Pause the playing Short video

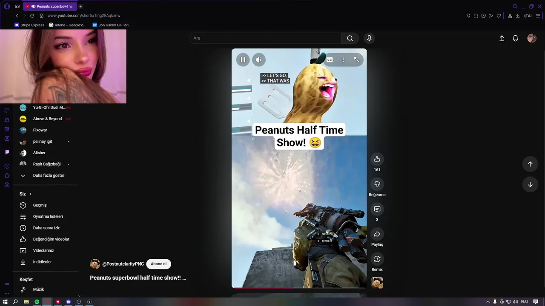pyautogui.click(x=243, y=60)
